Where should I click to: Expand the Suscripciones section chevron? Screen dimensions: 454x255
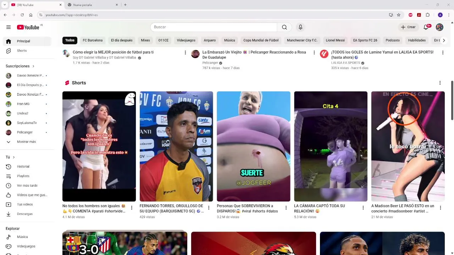point(33,66)
